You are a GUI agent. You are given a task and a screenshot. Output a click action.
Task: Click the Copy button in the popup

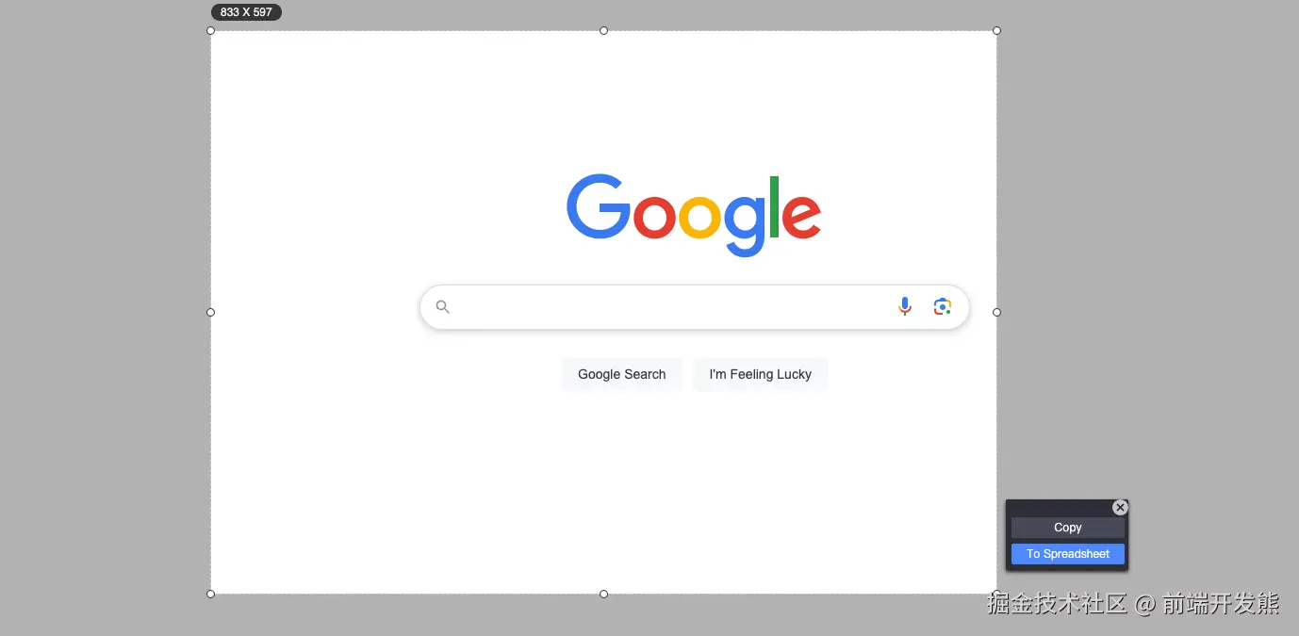[x=1068, y=528]
